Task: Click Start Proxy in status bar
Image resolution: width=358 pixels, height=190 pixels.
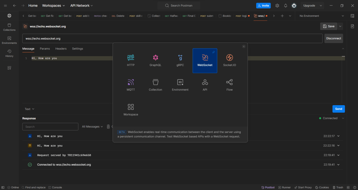Action: click(303, 188)
